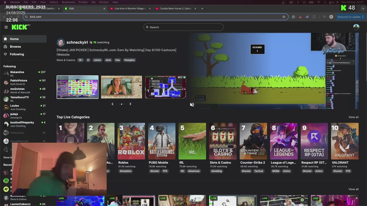The image size is (367, 206).
Task: Select the free tag
Action: [118, 60]
